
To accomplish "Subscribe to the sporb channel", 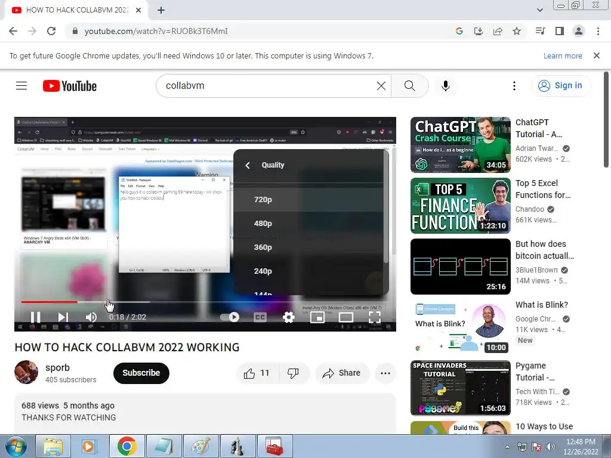I will pyautogui.click(x=141, y=373).
